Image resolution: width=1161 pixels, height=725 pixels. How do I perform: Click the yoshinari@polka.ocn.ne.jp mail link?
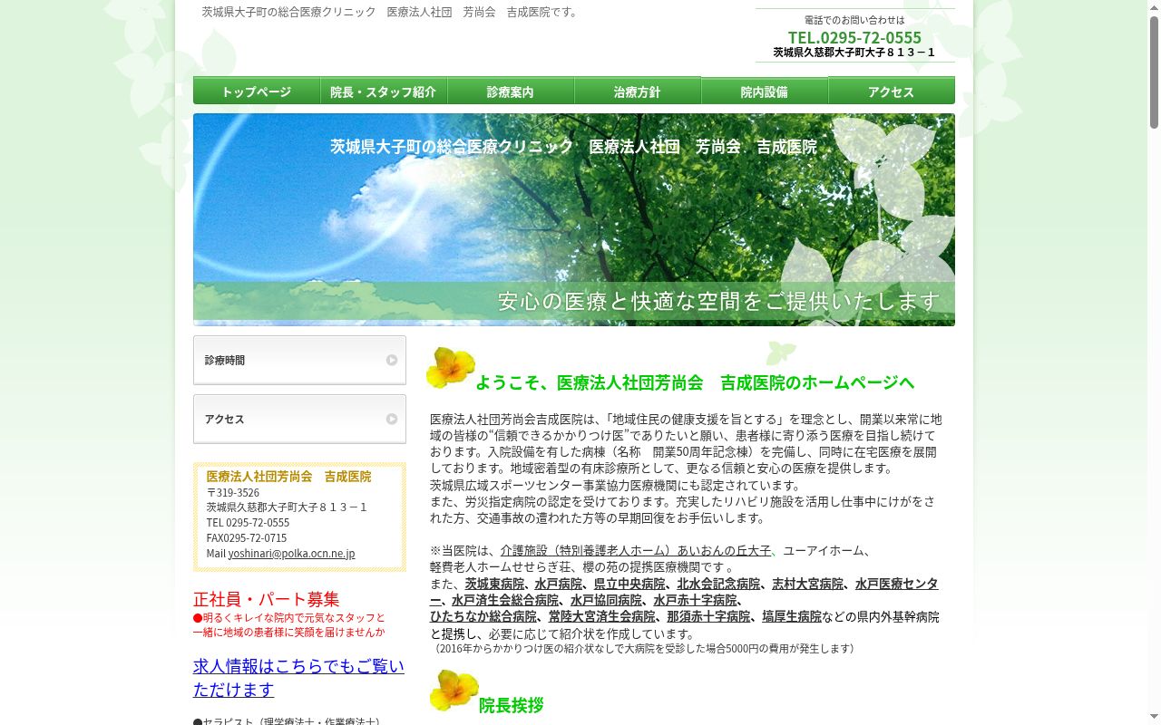point(291,554)
